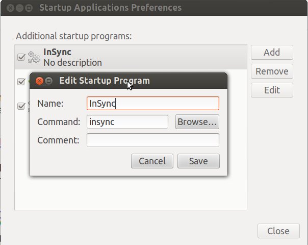Click the empty Comment field
Viewport: 308px width, 245px height.
(x=153, y=140)
